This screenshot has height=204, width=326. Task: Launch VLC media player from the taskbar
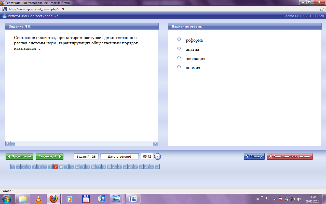pos(38,199)
